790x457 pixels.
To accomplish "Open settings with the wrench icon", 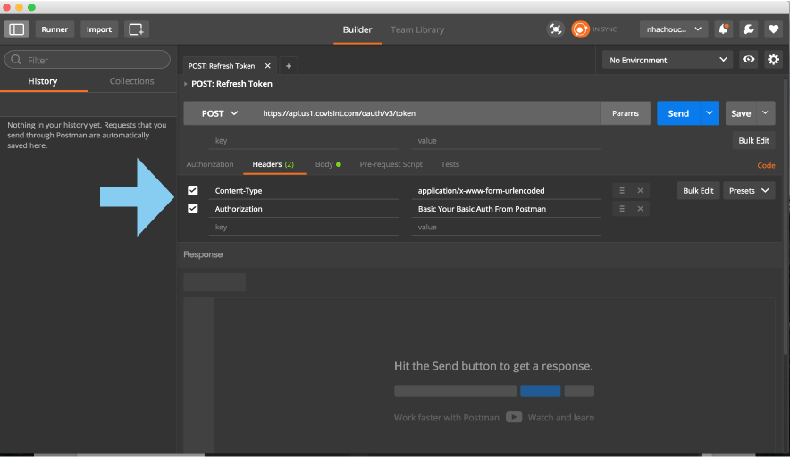I will 749,29.
